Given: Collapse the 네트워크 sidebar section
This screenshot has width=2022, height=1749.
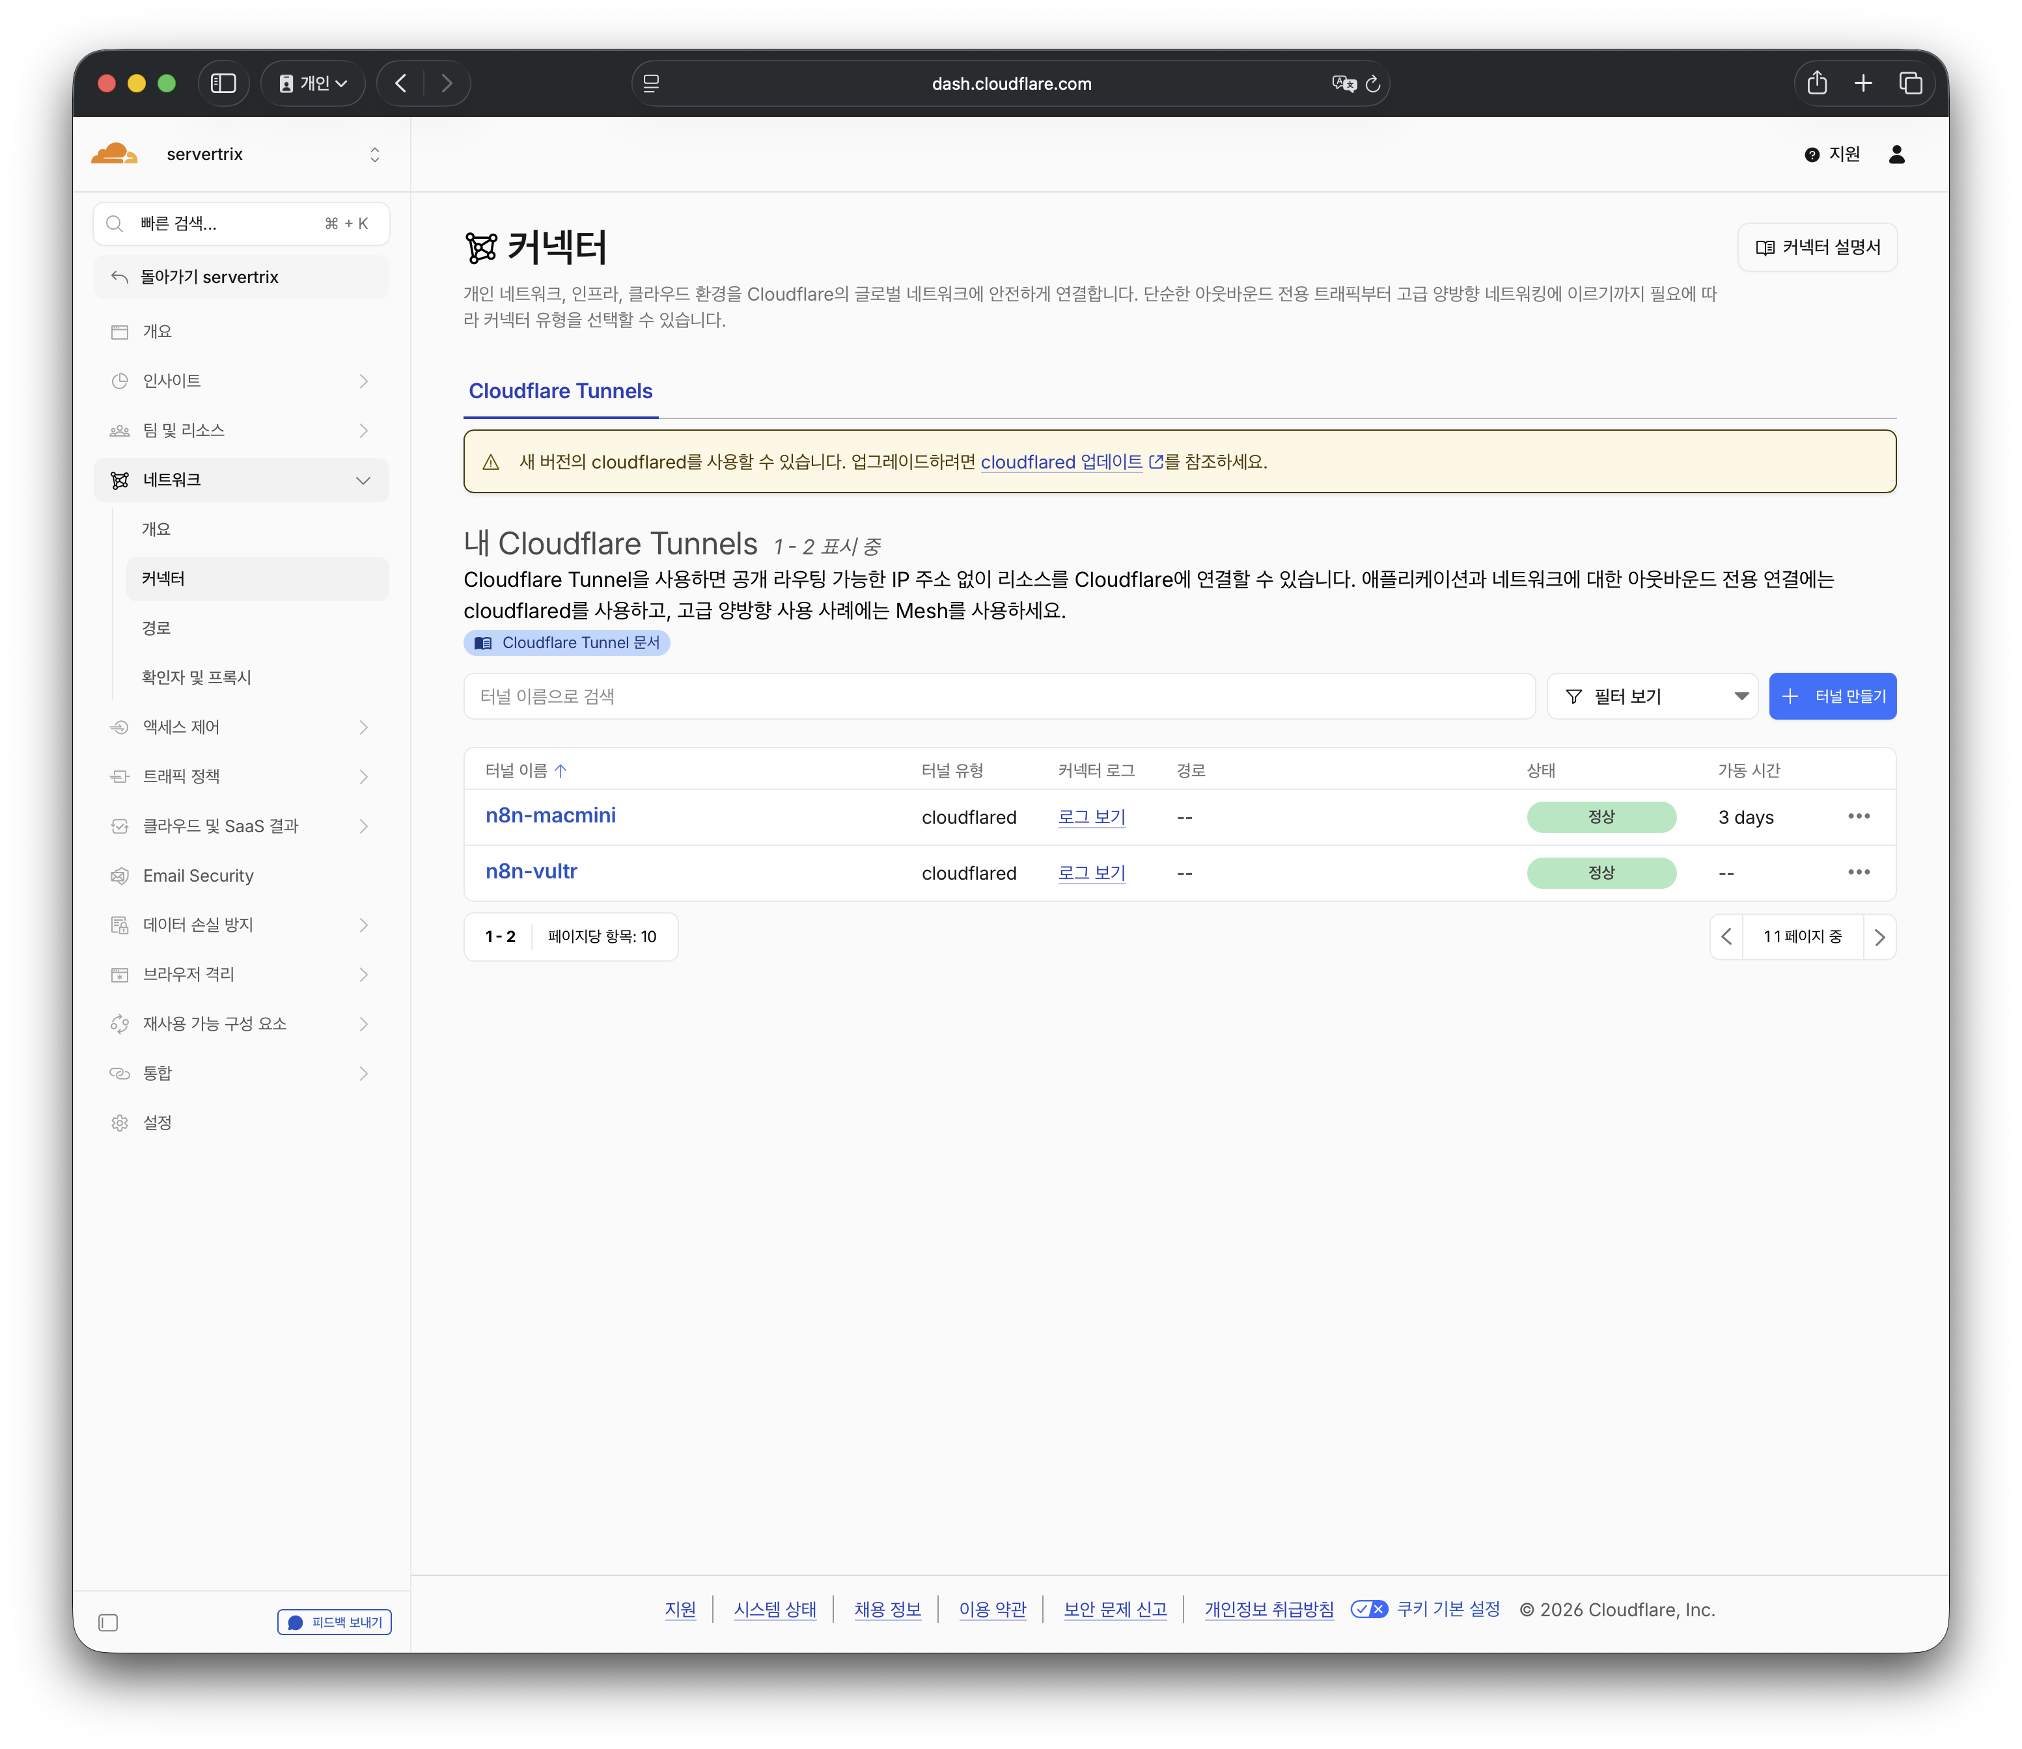Looking at the screenshot, I should [x=241, y=480].
